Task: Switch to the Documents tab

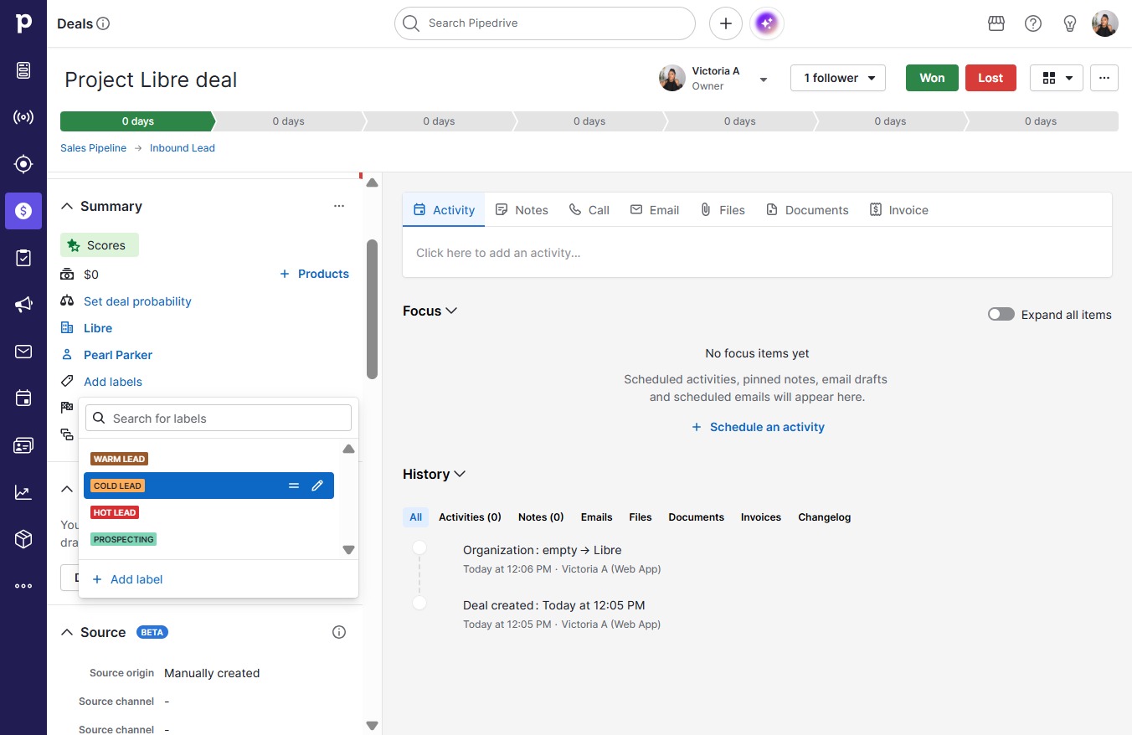Action: [807, 210]
